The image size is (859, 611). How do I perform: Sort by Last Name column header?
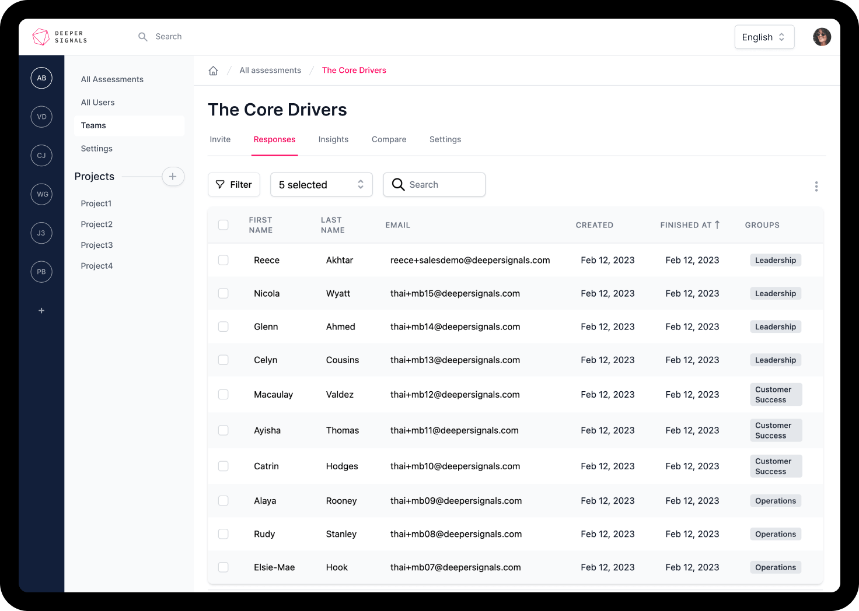tap(333, 225)
